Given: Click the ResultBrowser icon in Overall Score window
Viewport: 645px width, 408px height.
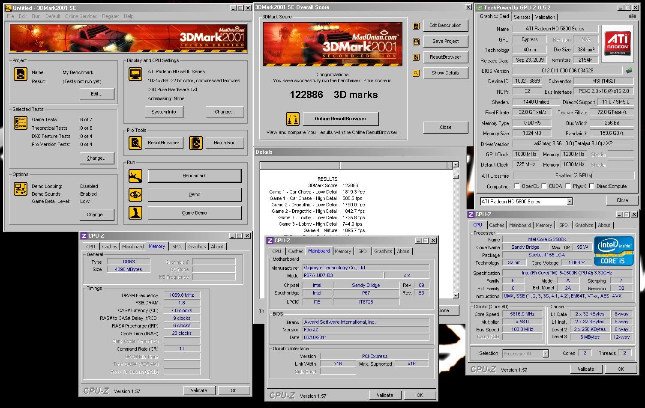Looking at the screenshot, I should (x=416, y=57).
